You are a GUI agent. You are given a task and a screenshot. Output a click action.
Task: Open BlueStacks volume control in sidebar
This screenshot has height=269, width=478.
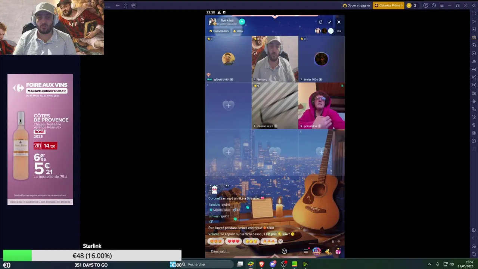474,21
